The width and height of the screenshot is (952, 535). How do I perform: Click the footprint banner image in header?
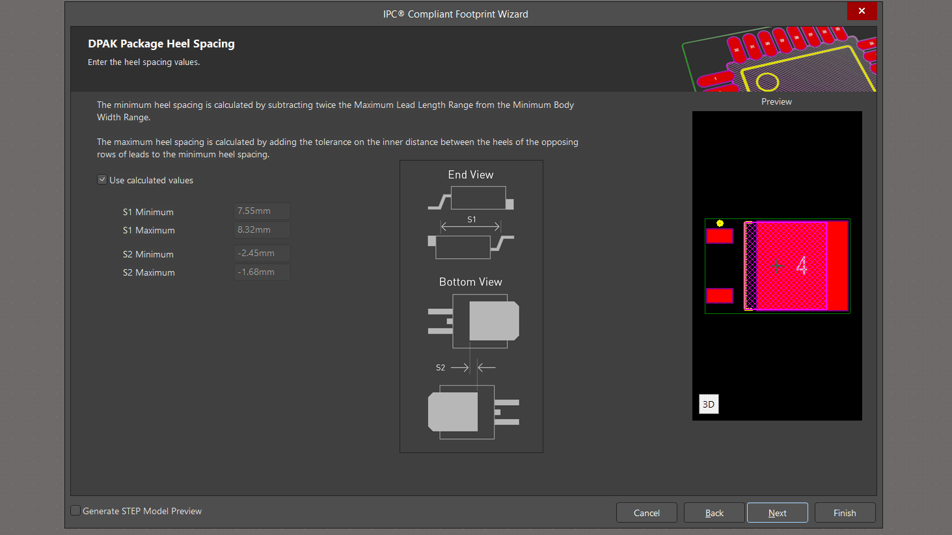(x=780, y=59)
